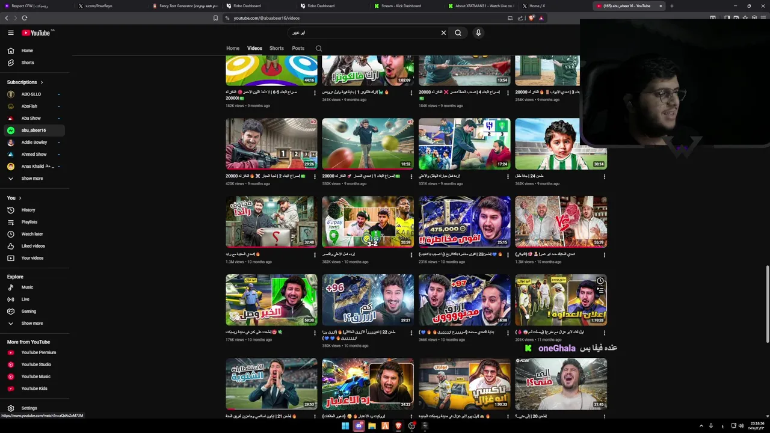Open the taskbar clock and date
The height and width of the screenshot is (433, 770).
[x=757, y=426]
